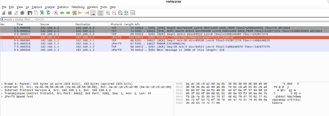Click the stop capture square icon
Viewport: 329px width, 116px height.
click(x=10, y=13)
